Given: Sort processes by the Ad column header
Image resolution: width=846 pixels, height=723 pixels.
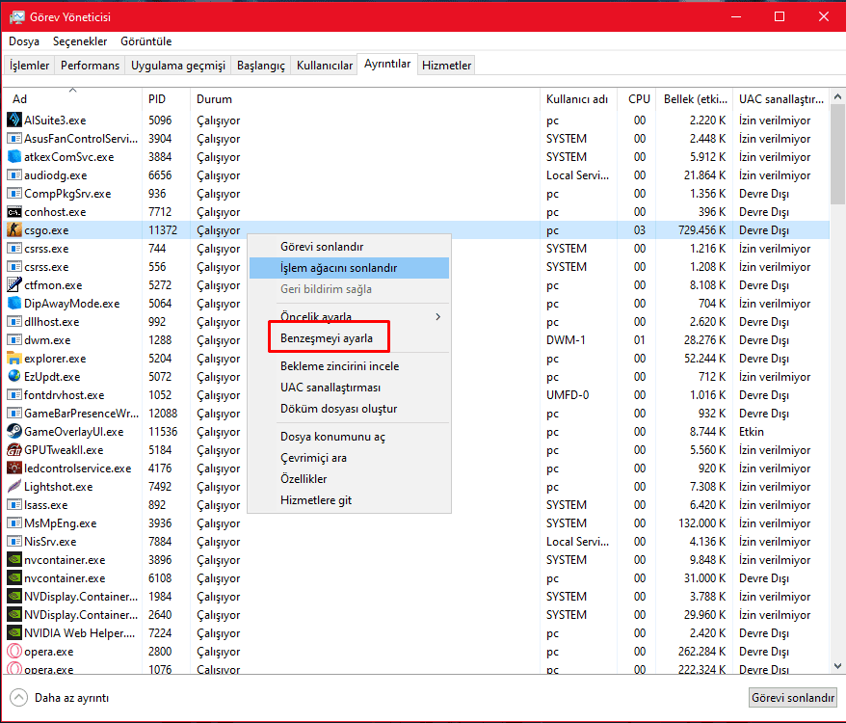Looking at the screenshot, I should (x=20, y=99).
